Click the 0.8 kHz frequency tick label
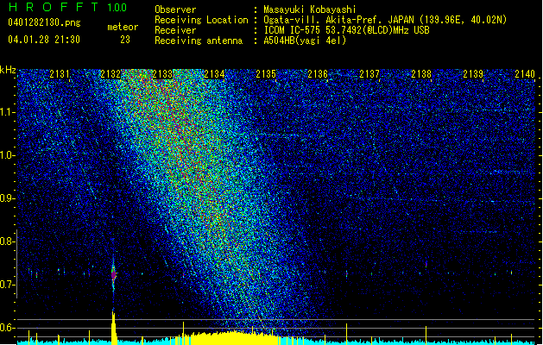The height and width of the screenshot is (345, 543). pyautogui.click(x=8, y=241)
